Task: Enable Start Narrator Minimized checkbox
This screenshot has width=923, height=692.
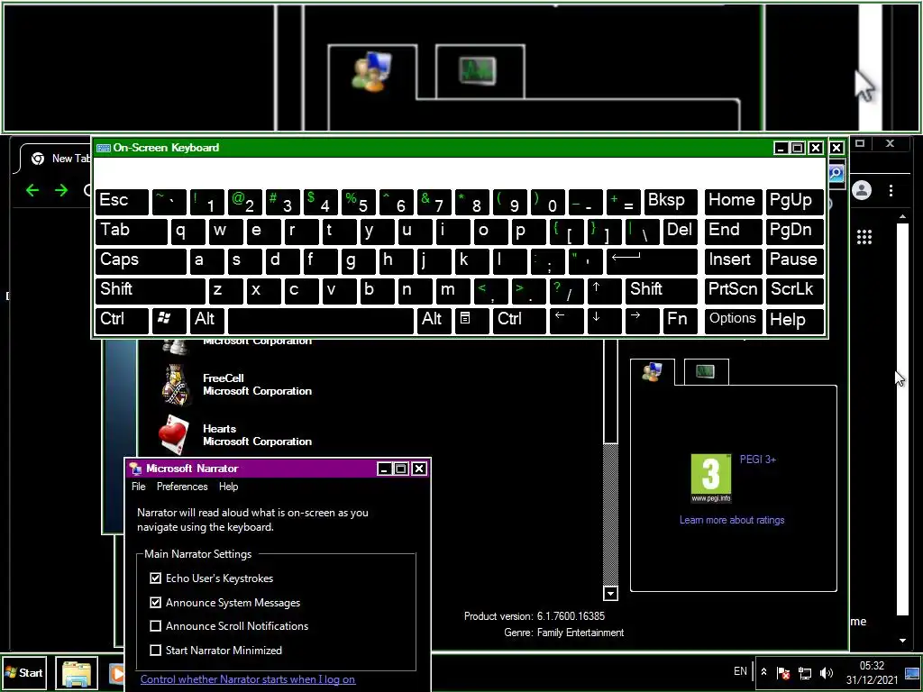Action: click(155, 650)
